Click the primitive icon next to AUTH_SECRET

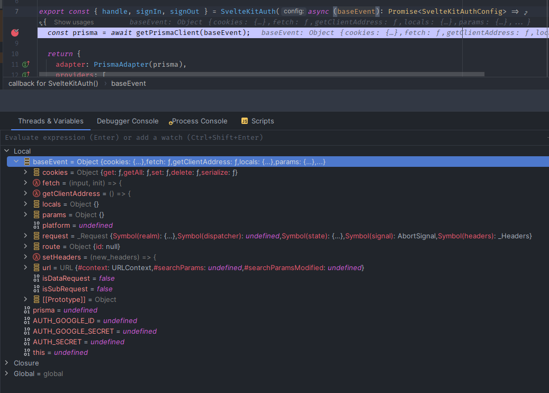tap(27, 342)
